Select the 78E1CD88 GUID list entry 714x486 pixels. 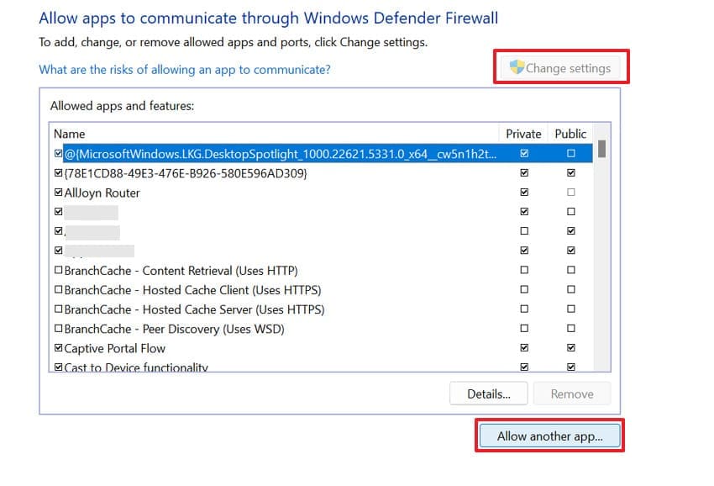(x=185, y=173)
